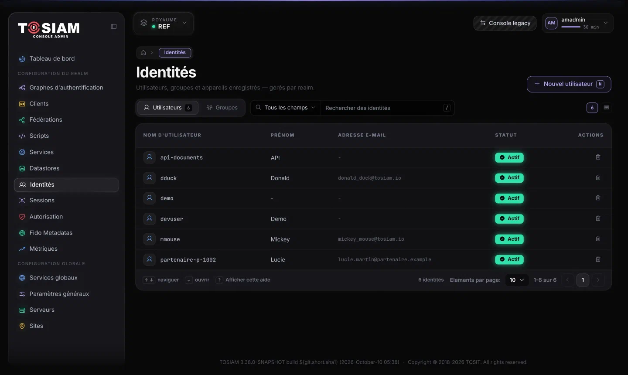Image resolution: width=628 pixels, height=375 pixels.
Task: Change Elements par page dropdown value
Action: [x=517, y=280]
